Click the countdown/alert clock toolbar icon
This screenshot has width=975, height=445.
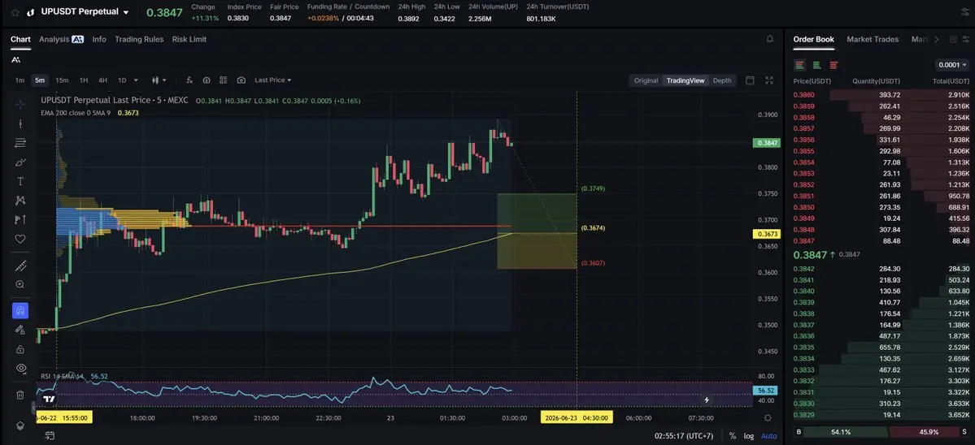207,80
